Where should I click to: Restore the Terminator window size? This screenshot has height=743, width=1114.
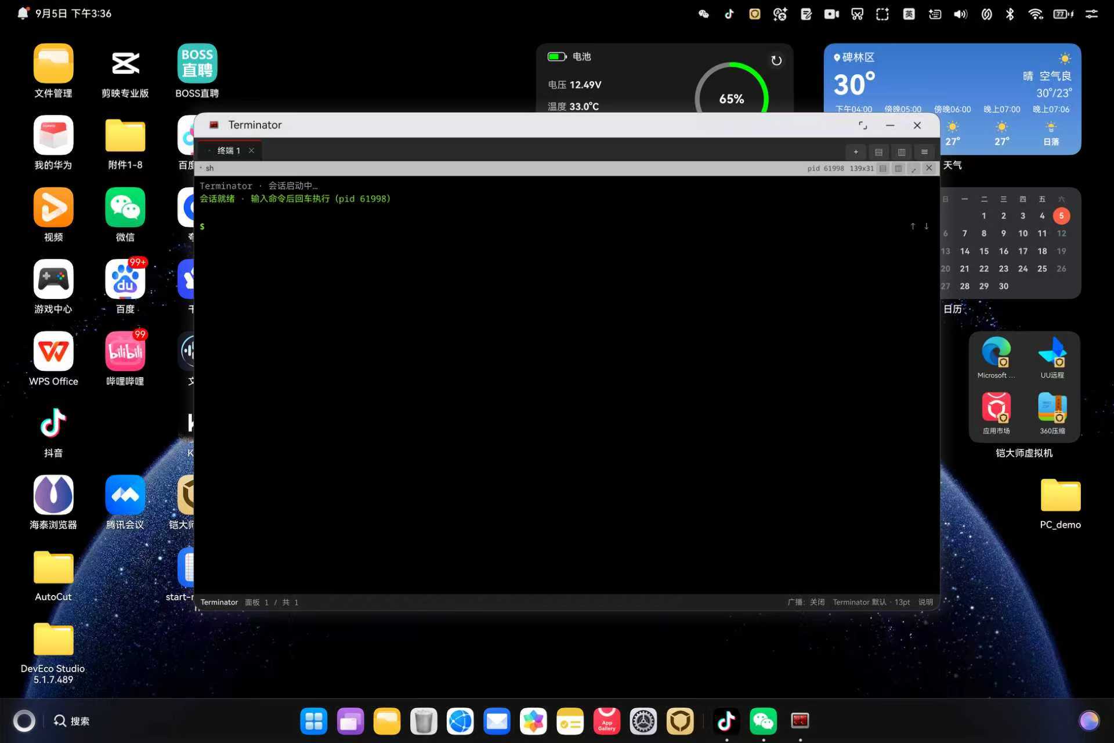click(x=863, y=125)
